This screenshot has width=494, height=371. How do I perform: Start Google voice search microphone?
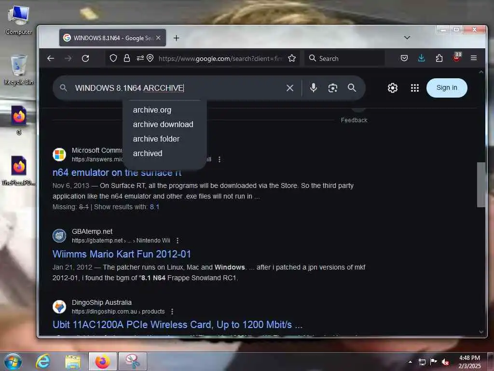[313, 88]
